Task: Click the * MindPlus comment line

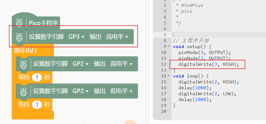Action: click(190, 5)
